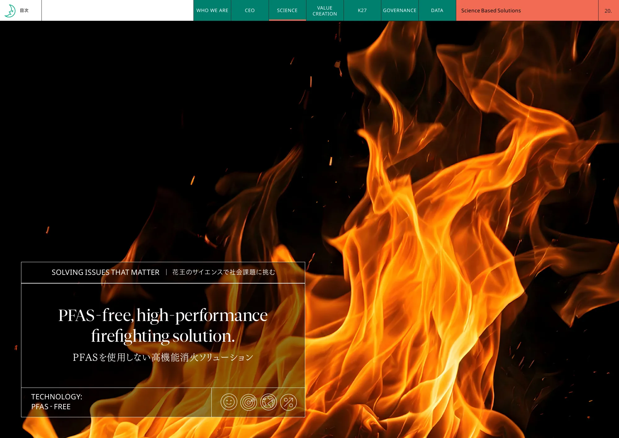Go to the WHO WE ARE section

pos(212,11)
